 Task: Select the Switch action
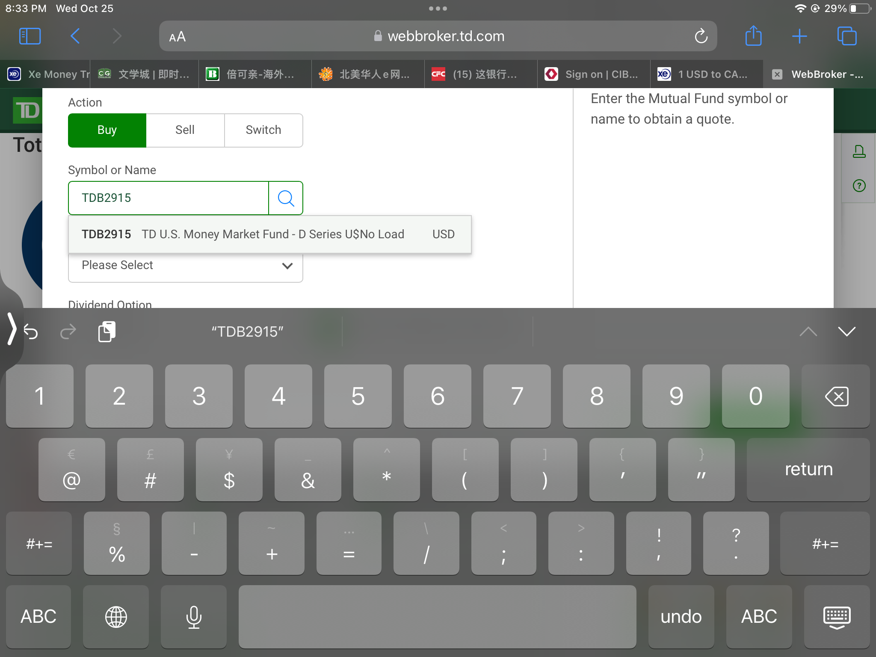pyautogui.click(x=263, y=130)
